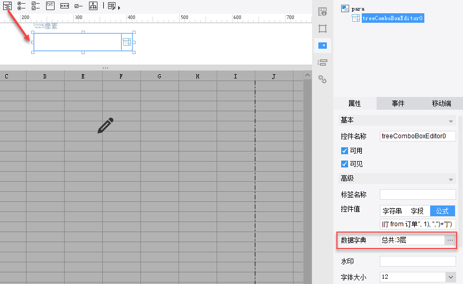Select column C header

(6, 76)
